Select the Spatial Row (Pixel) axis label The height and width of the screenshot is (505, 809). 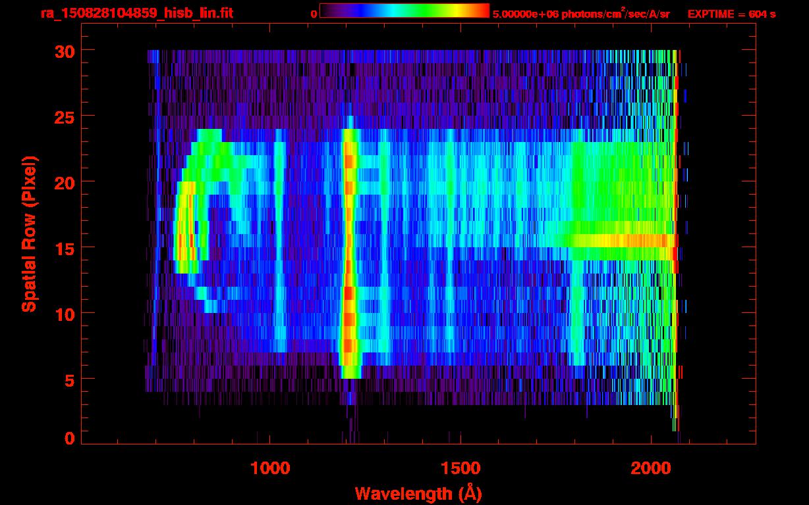[29, 233]
